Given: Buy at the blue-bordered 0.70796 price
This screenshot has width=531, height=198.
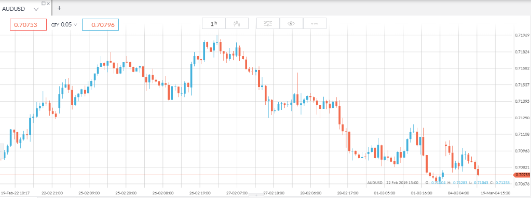Looking at the screenshot, I should pyautogui.click(x=100, y=25).
